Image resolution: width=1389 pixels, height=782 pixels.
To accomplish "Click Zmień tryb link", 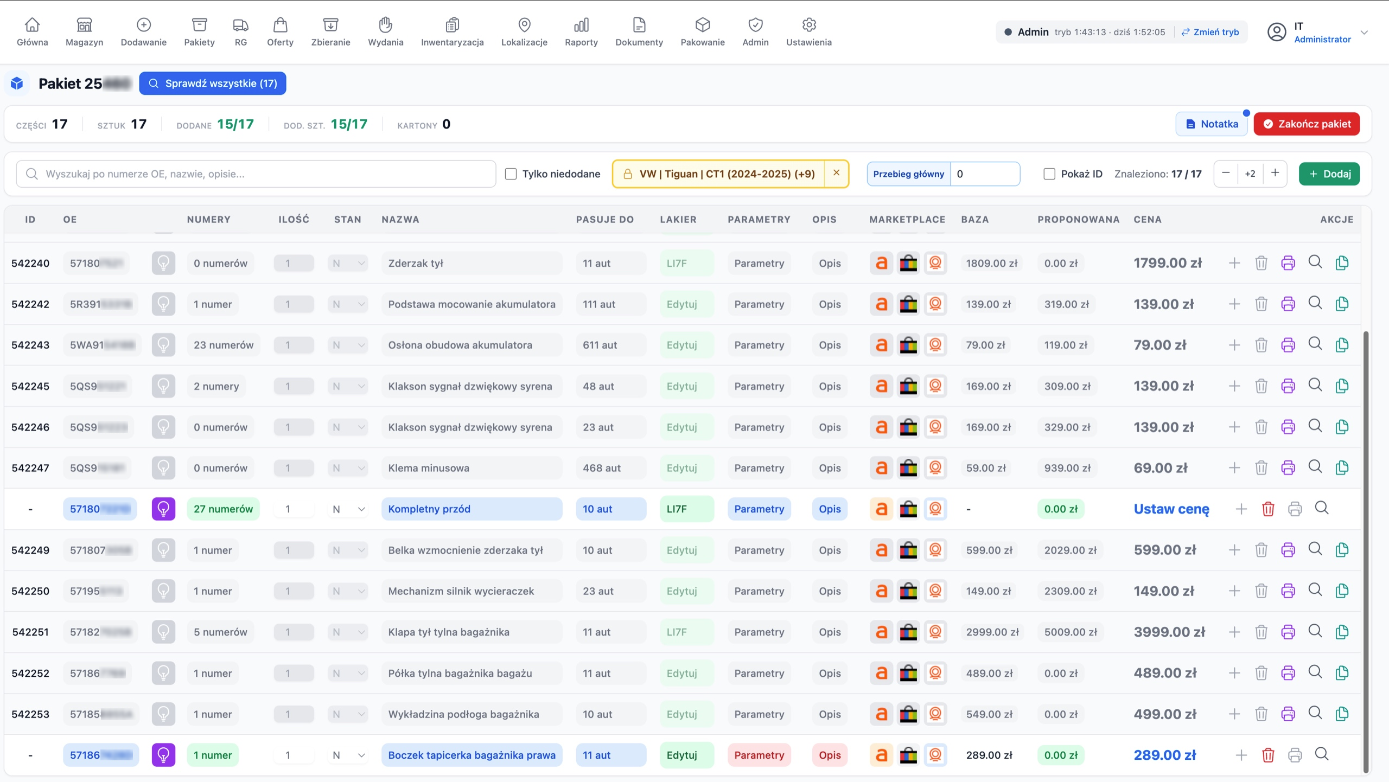I will 1210,32.
